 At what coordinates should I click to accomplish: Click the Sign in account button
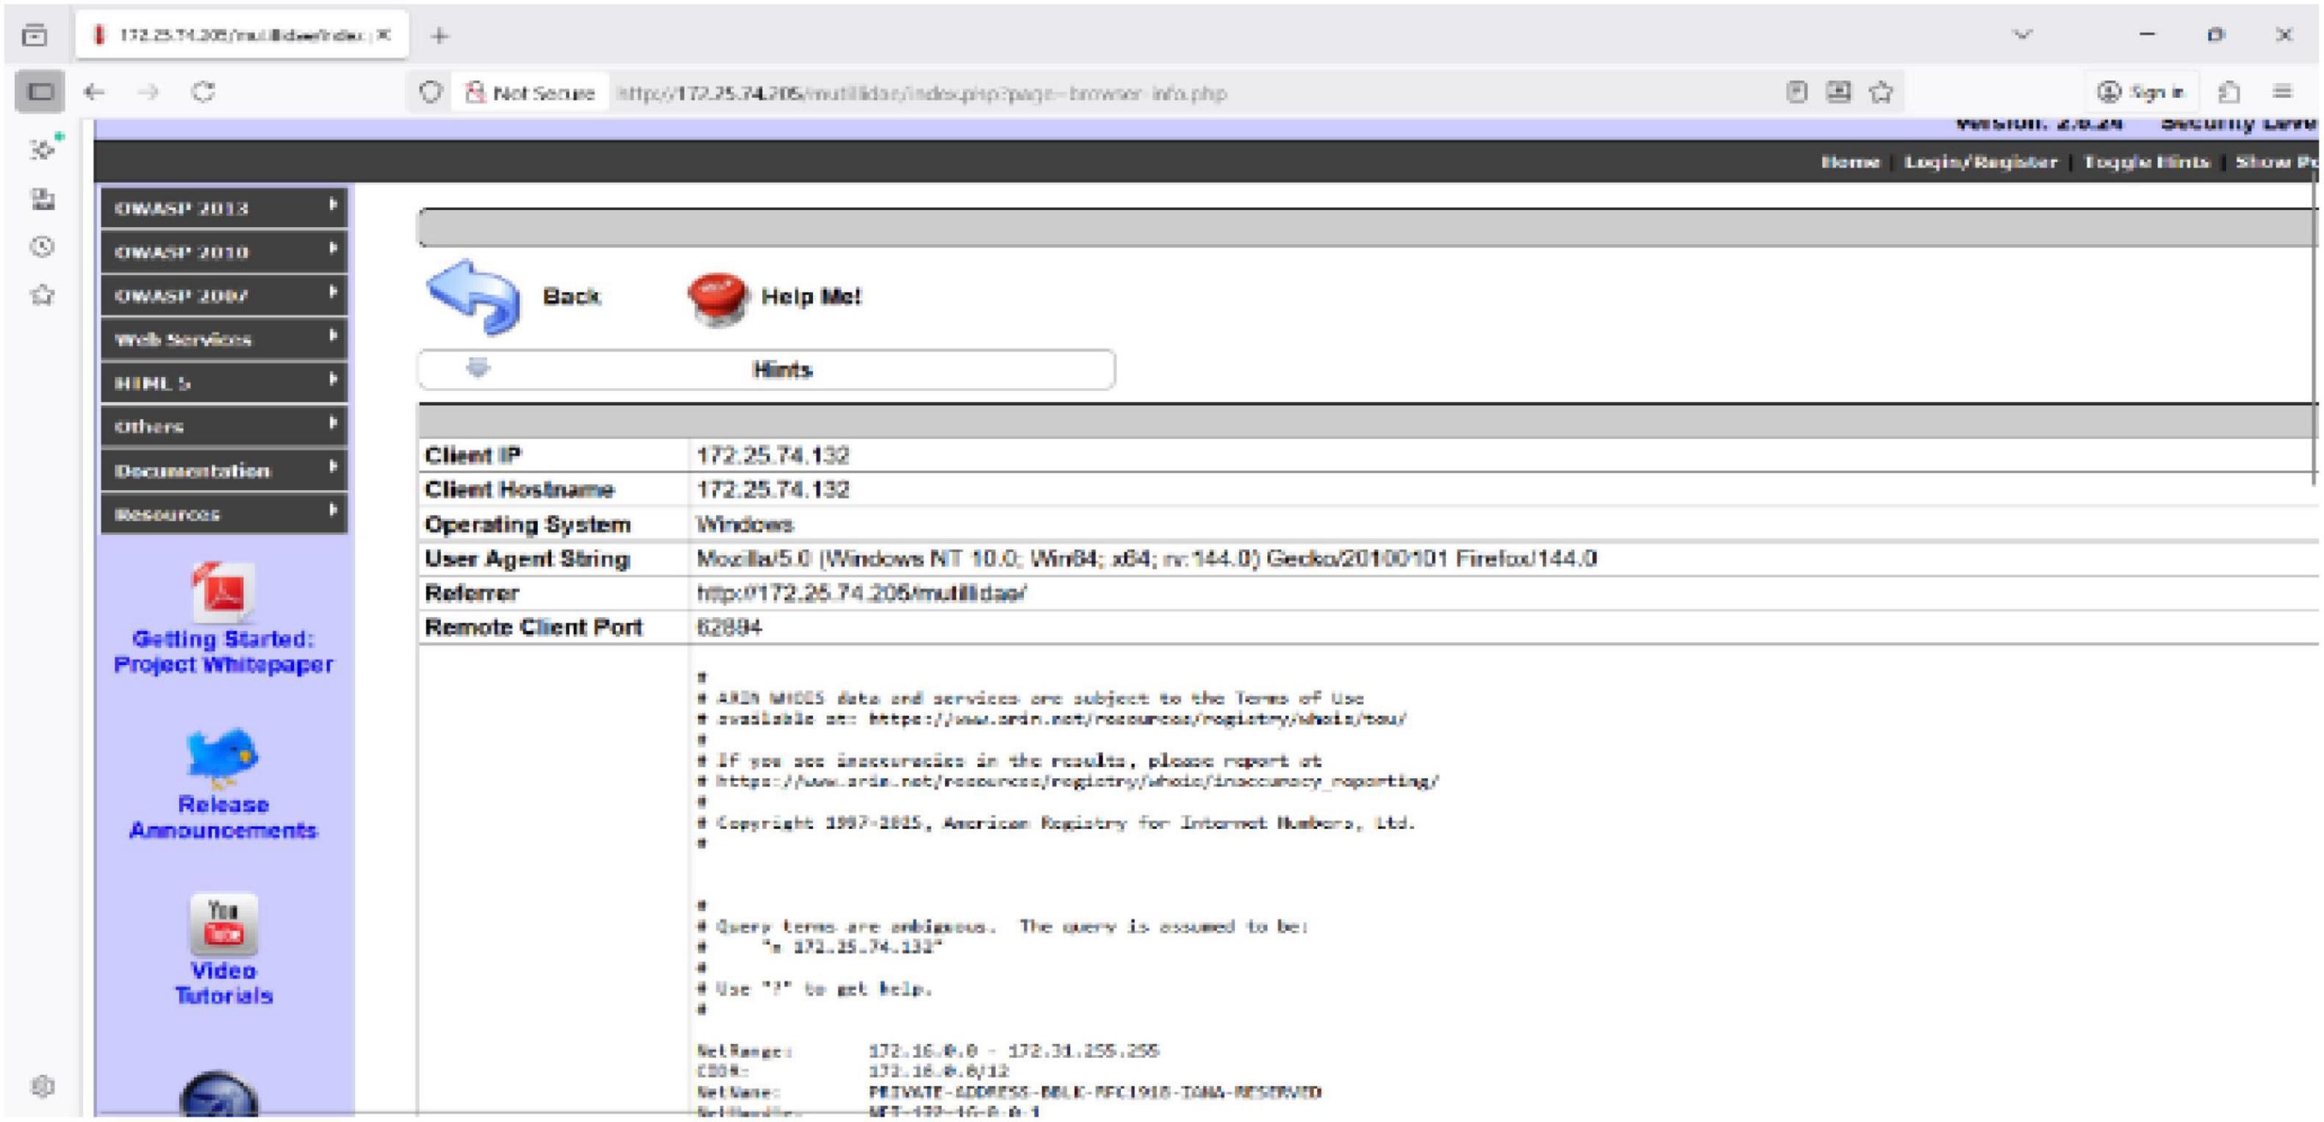point(2141,92)
